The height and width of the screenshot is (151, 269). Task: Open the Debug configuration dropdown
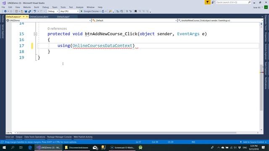53,11
